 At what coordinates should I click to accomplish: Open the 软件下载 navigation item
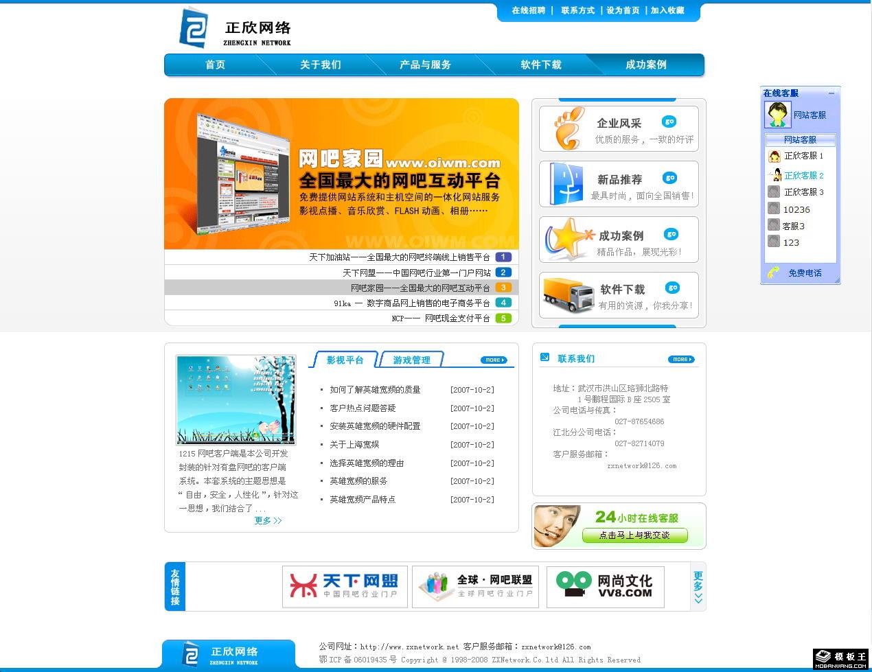(541, 65)
